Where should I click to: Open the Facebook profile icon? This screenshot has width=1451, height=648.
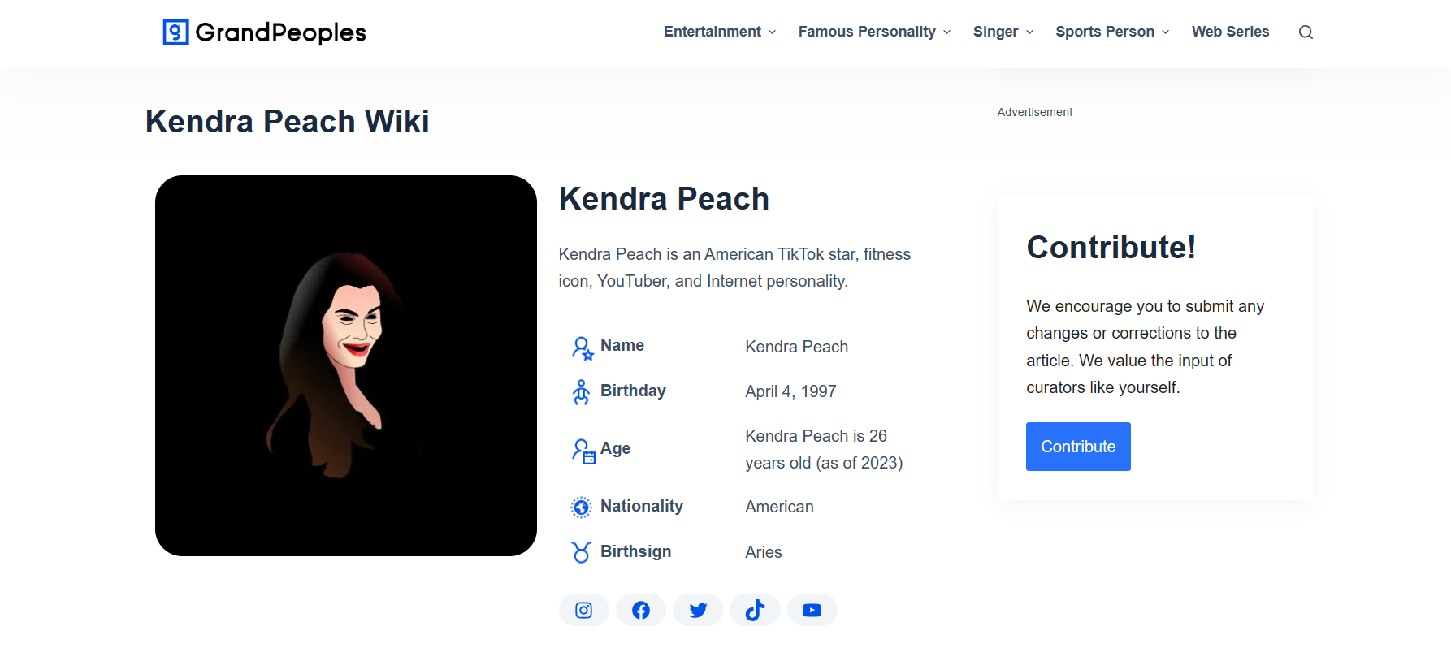pyautogui.click(x=641, y=610)
